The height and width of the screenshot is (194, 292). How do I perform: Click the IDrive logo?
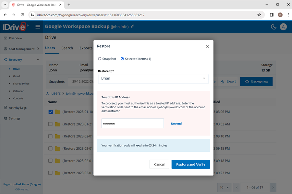coord(16,27)
